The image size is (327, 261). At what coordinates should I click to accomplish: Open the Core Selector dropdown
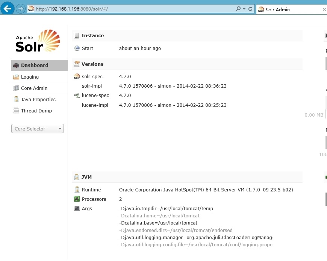point(37,128)
